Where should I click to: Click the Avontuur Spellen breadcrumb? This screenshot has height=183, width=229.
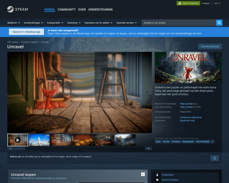(x=30, y=42)
